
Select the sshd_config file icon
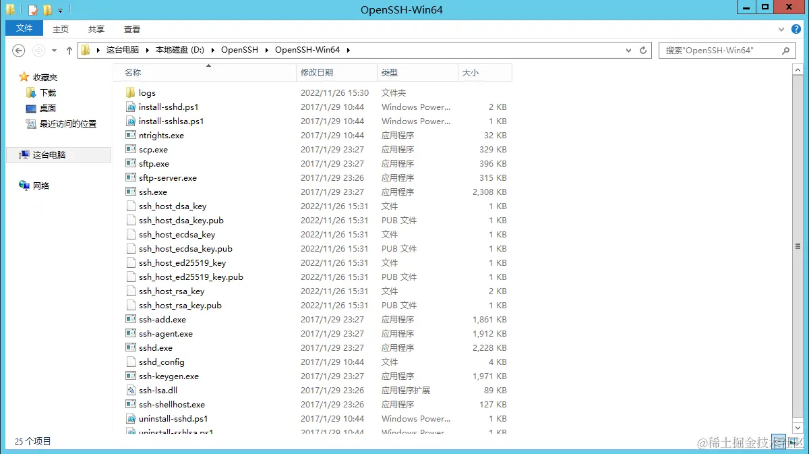coord(131,362)
